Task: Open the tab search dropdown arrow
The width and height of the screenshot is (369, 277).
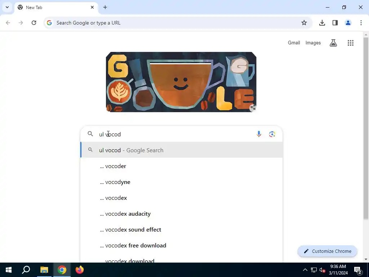Action: coord(7,7)
